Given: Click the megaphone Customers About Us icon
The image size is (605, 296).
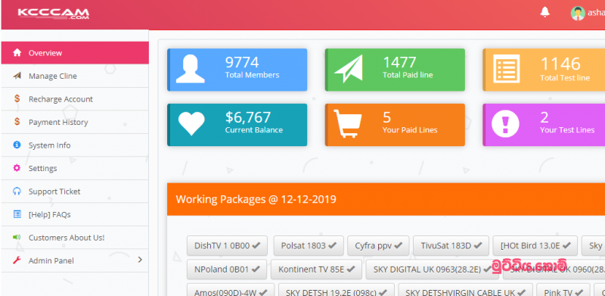Looking at the screenshot, I should point(17,237).
